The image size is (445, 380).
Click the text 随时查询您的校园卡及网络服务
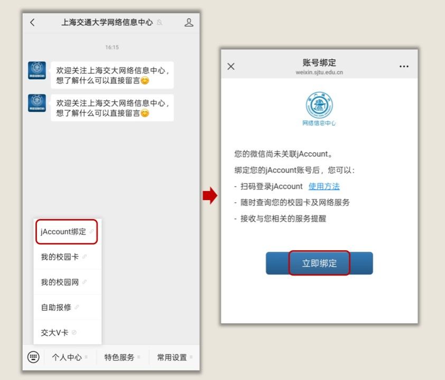(x=295, y=202)
